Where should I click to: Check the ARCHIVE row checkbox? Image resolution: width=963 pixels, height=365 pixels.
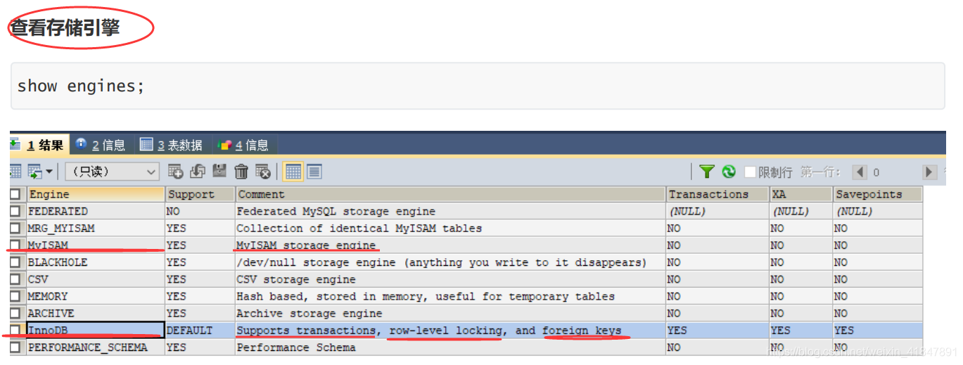coord(15,313)
